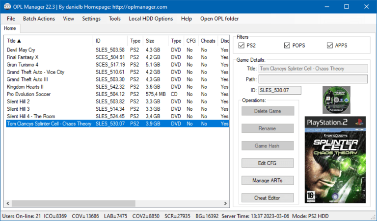Open the Cheat Editor
This screenshot has height=221, width=377.
(268, 198)
